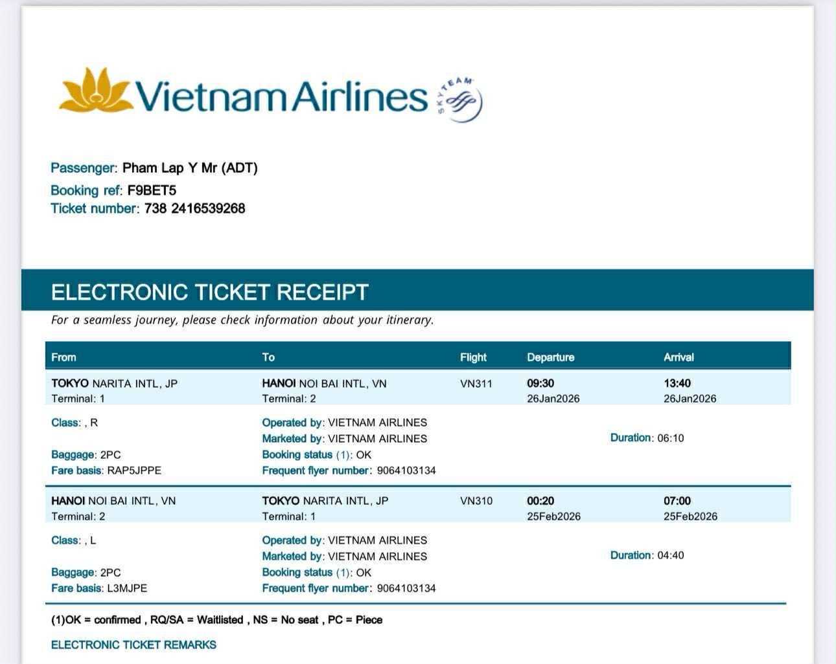Click the Electronic Ticket Receipt banner heading
Image resolution: width=836 pixels, height=664 pixels.
point(209,293)
